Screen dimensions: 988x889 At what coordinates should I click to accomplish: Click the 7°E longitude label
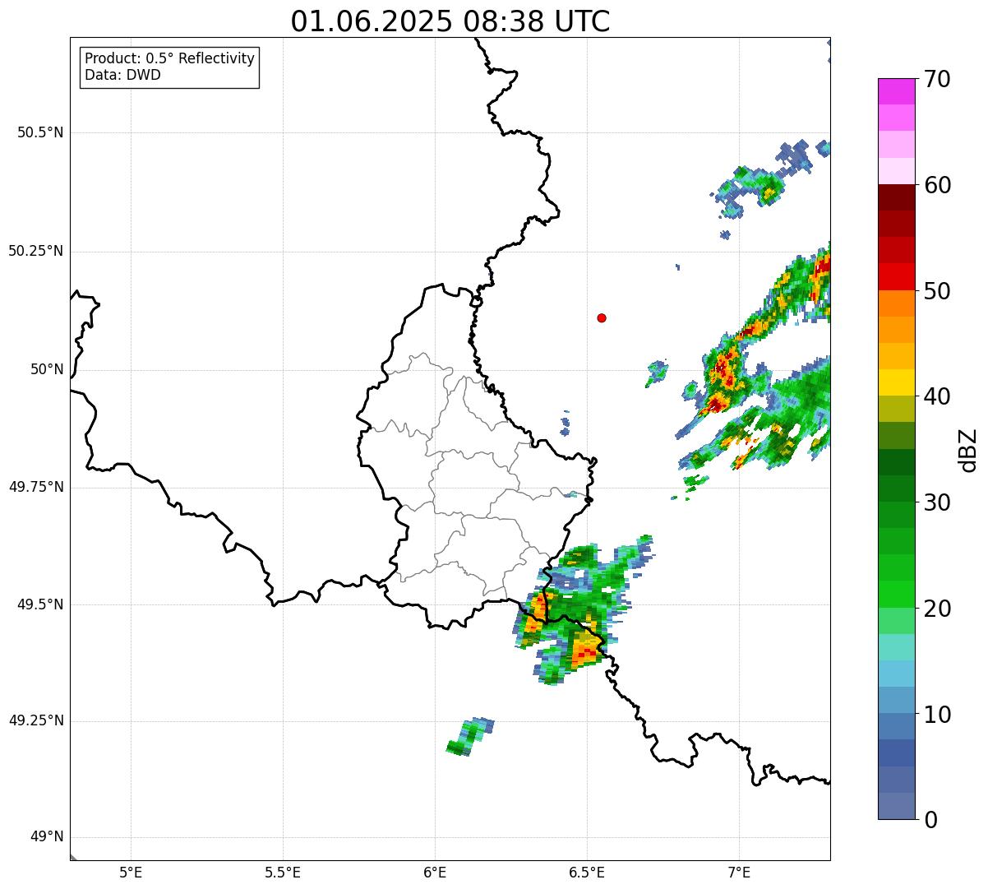pyautogui.click(x=739, y=873)
